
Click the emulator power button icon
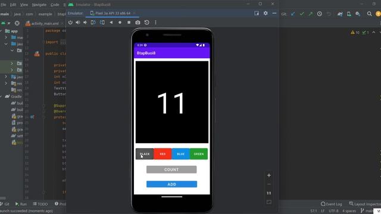(x=70, y=23)
